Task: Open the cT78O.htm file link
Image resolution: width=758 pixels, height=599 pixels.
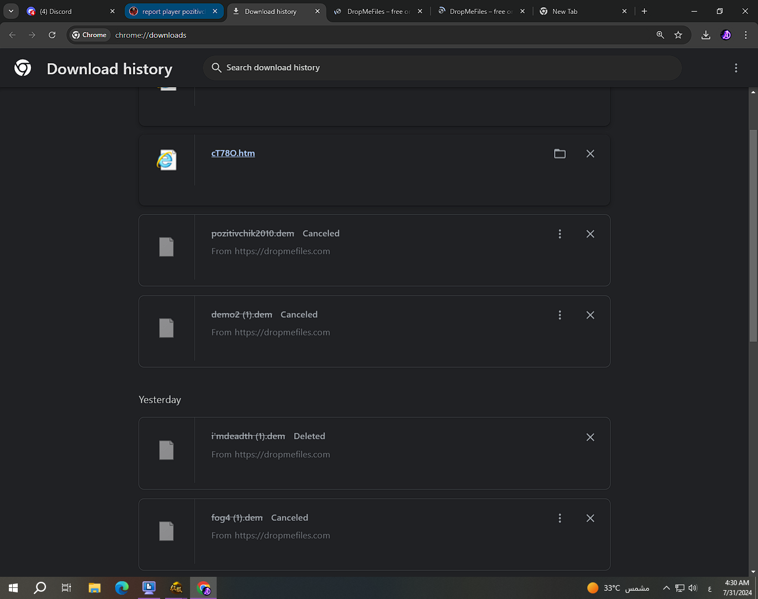Action: pyautogui.click(x=233, y=153)
